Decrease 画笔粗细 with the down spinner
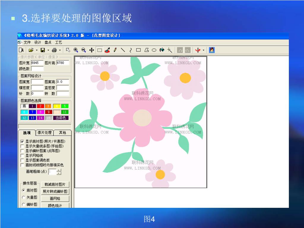This screenshot has width=304, height=228. pyautogui.click(x=59, y=173)
